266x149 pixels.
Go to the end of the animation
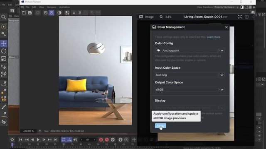(x=56, y=139)
